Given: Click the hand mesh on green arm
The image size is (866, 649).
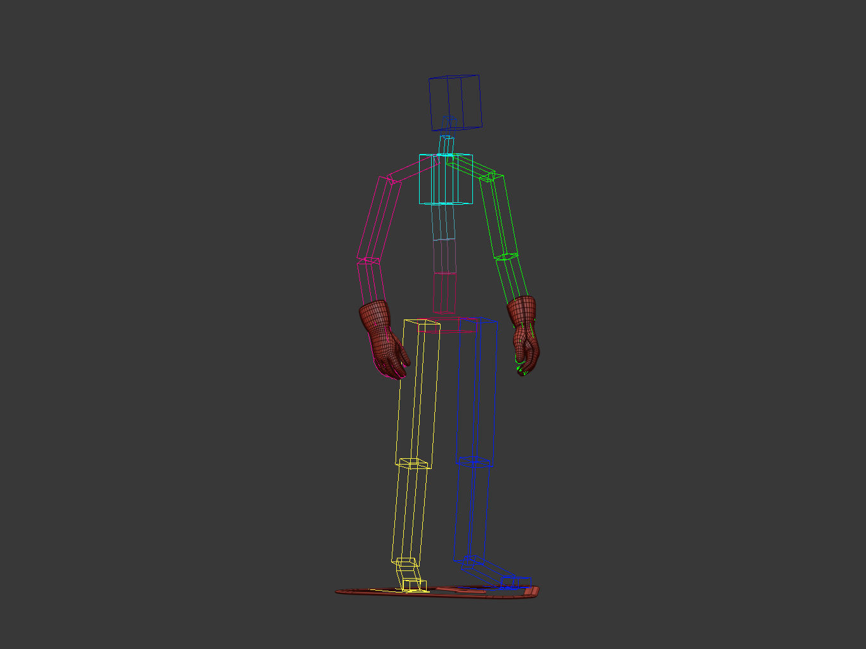Looking at the screenshot, I should click(524, 335).
